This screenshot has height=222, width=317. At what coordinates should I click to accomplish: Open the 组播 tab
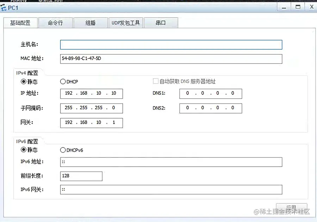pyautogui.click(x=91, y=23)
